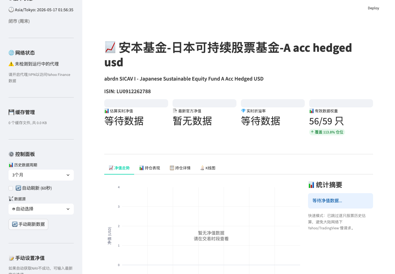The image size is (395, 274).
Task: Enable the 自动刷新 (60秒) checkbox
Action: (x=11, y=188)
